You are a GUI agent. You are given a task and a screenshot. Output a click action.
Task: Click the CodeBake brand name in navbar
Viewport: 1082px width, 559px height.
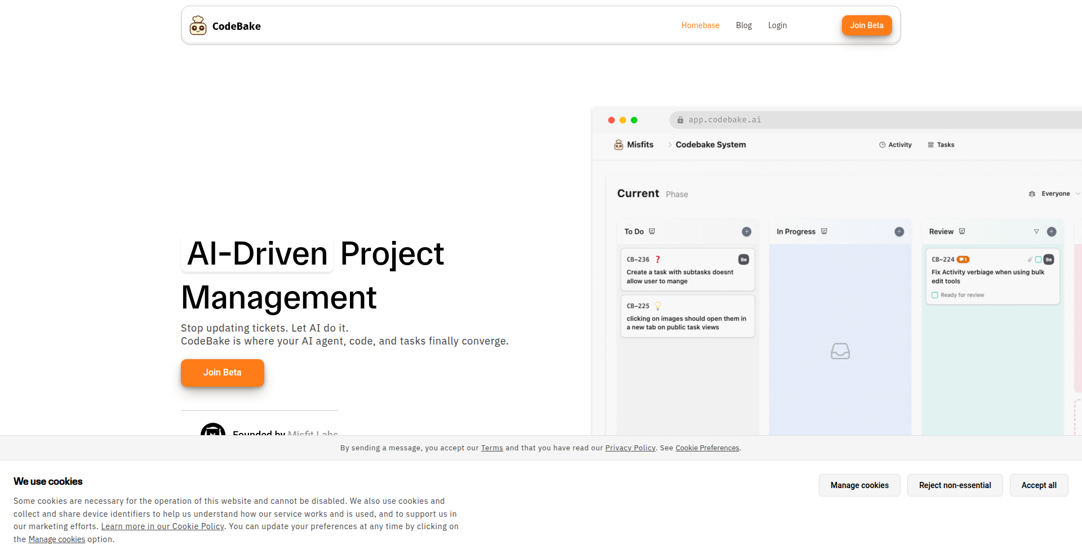(237, 26)
